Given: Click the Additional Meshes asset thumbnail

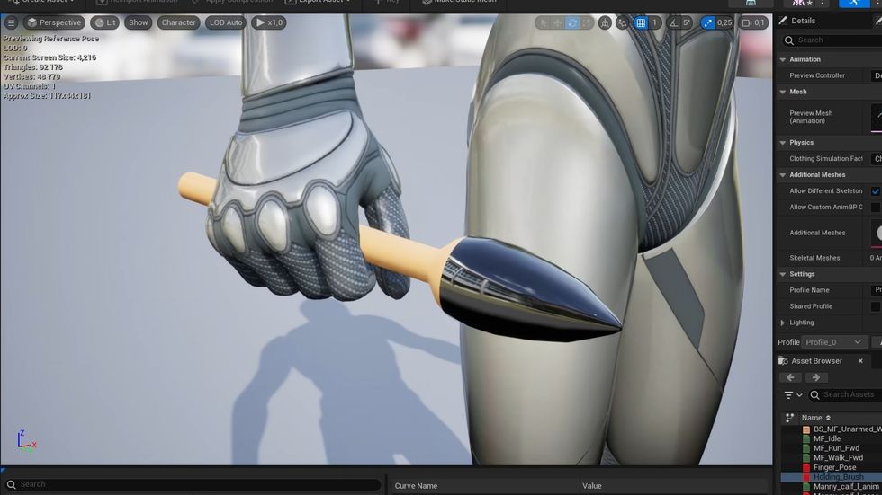Looking at the screenshot, I should (x=877, y=234).
